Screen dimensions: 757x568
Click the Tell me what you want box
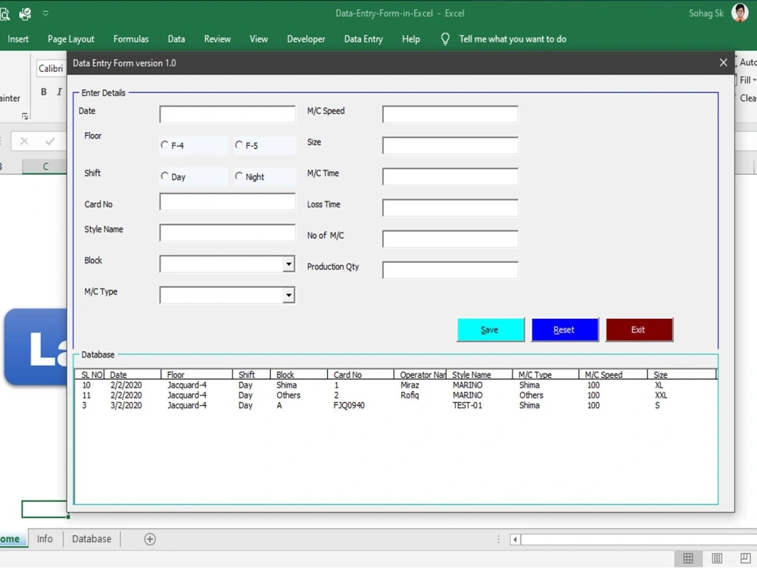(512, 39)
